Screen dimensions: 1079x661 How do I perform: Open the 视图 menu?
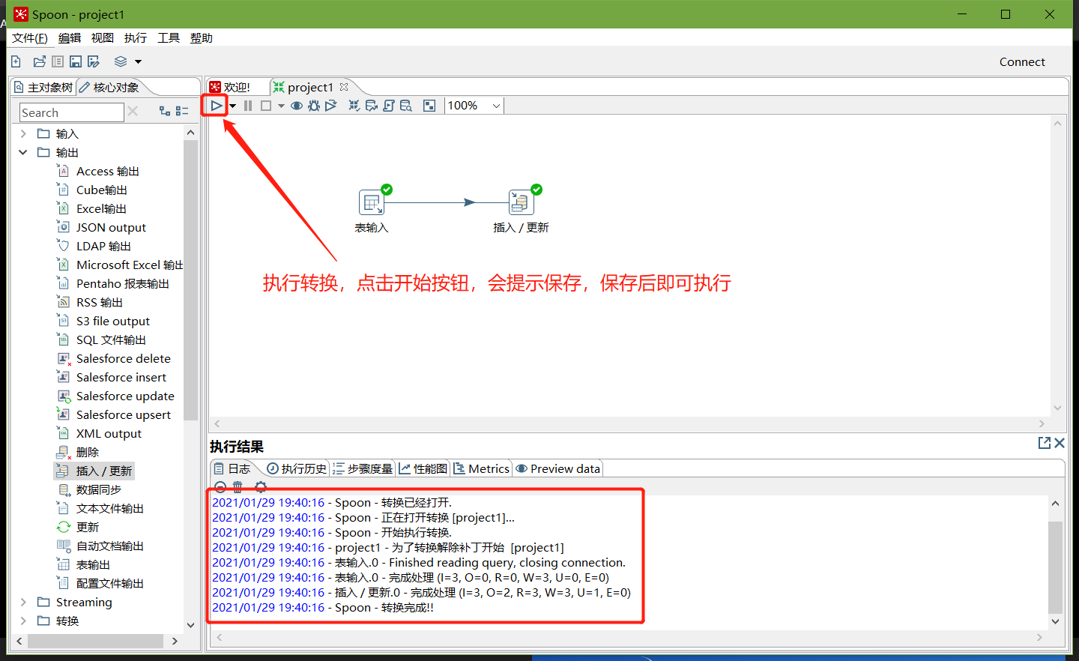click(103, 38)
